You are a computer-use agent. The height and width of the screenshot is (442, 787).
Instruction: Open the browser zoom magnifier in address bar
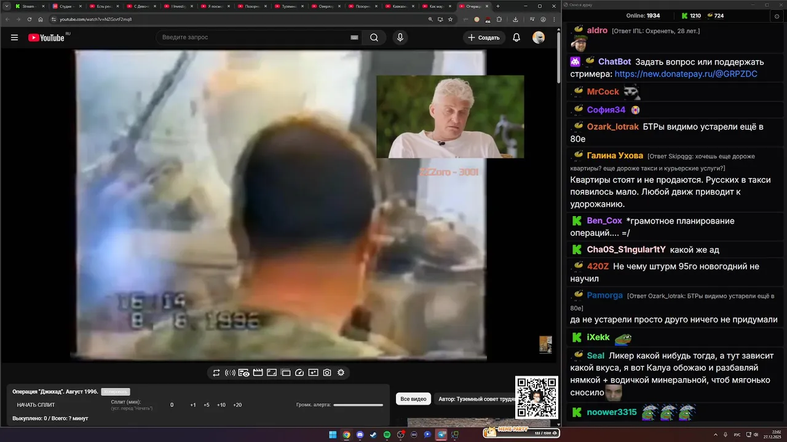(x=430, y=19)
